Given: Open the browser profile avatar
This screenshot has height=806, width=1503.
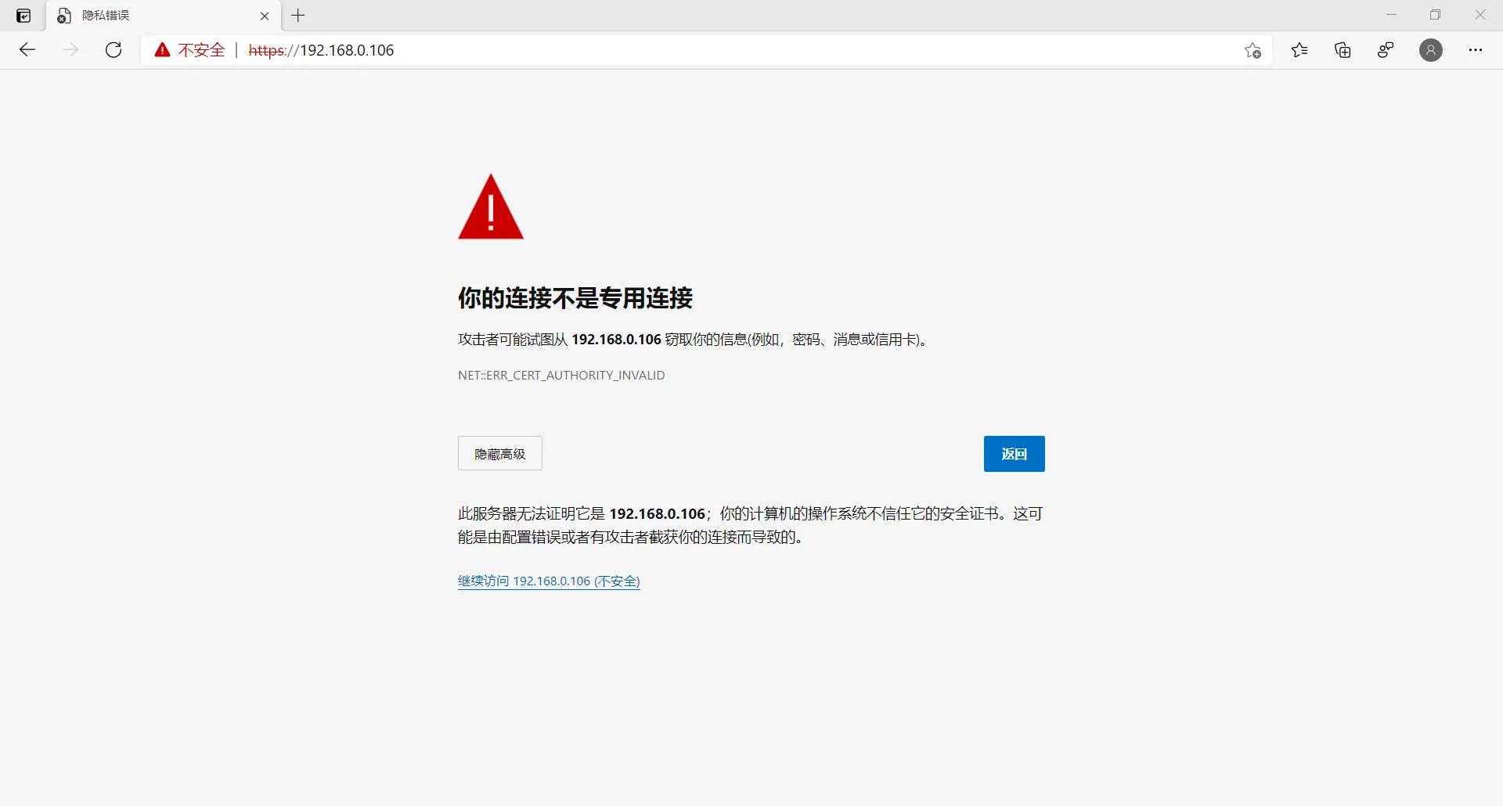Looking at the screenshot, I should 1431,50.
